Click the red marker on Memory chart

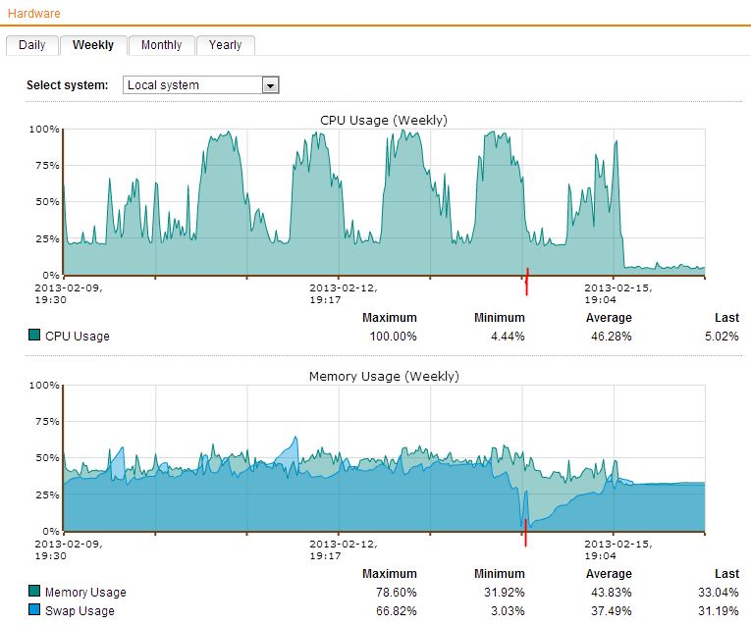point(525,533)
